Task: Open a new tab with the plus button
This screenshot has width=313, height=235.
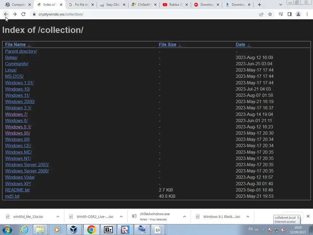Action: click(259, 5)
